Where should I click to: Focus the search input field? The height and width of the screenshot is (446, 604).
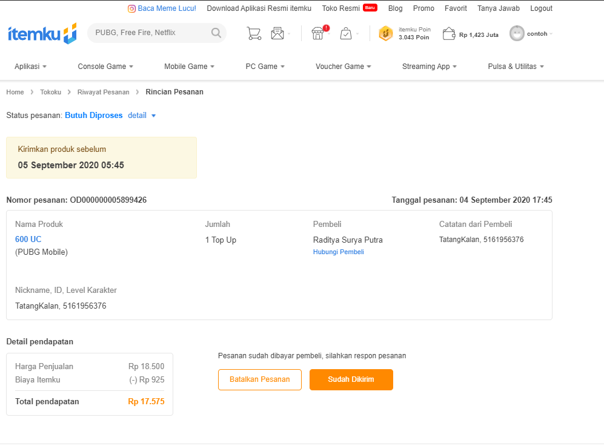point(148,33)
